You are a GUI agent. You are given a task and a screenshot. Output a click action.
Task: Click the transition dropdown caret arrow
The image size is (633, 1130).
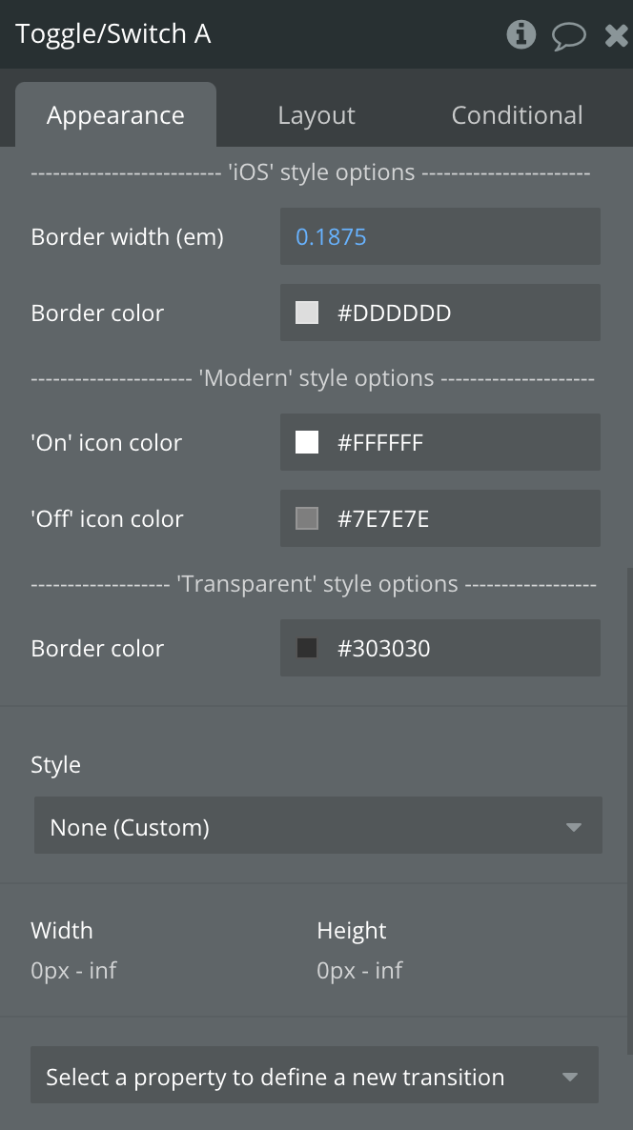click(570, 1078)
